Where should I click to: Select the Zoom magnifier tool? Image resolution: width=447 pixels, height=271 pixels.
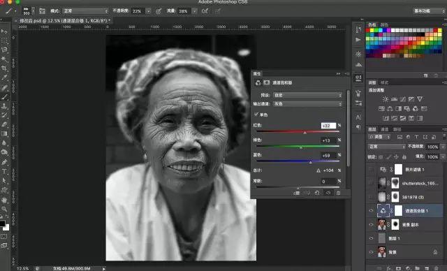click(4, 209)
